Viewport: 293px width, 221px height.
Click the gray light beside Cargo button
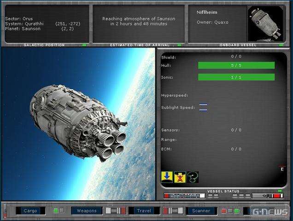tap(62, 211)
